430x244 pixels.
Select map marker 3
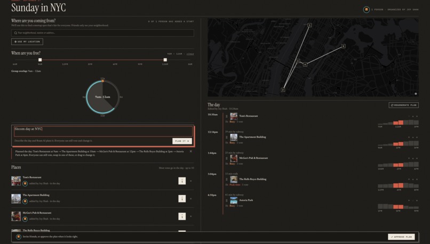click(x=298, y=61)
